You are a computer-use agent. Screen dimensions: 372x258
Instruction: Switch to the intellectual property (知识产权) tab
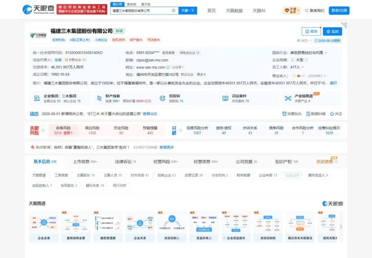click(x=286, y=162)
